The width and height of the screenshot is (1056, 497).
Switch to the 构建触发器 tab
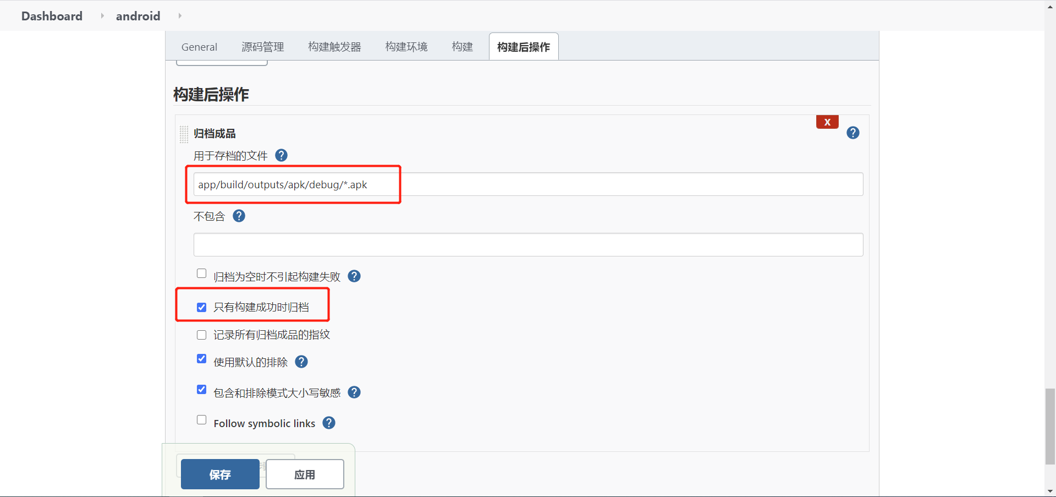(334, 47)
